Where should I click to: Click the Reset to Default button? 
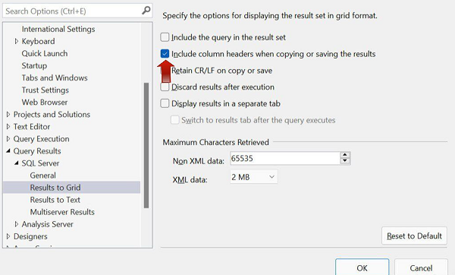pyautogui.click(x=414, y=235)
